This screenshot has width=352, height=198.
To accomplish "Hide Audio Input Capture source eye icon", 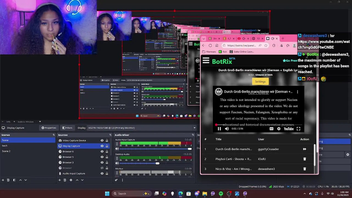I will pyautogui.click(x=102, y=174).
